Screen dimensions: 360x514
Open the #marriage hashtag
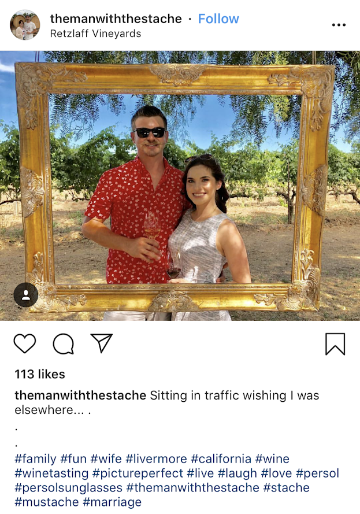click(x=112, y=502)
